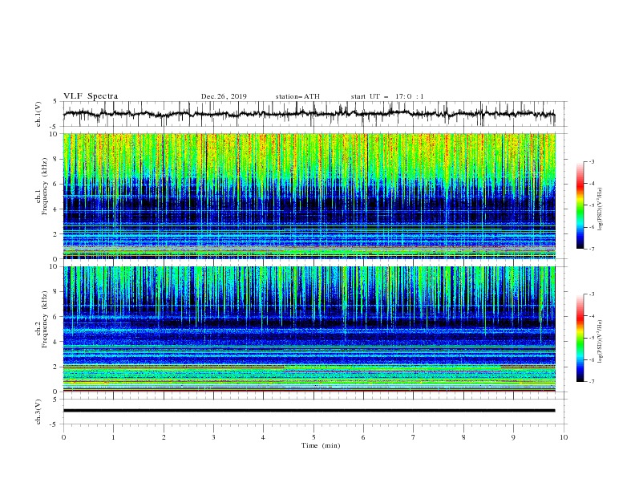Click the 'ch.1(V)' waveform axis label

(x=38, y=114)
